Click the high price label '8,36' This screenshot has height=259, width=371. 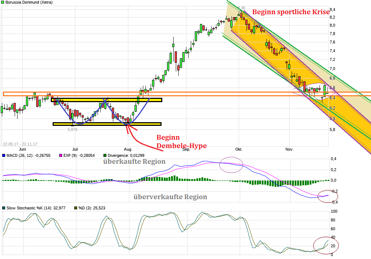point(242,8)
